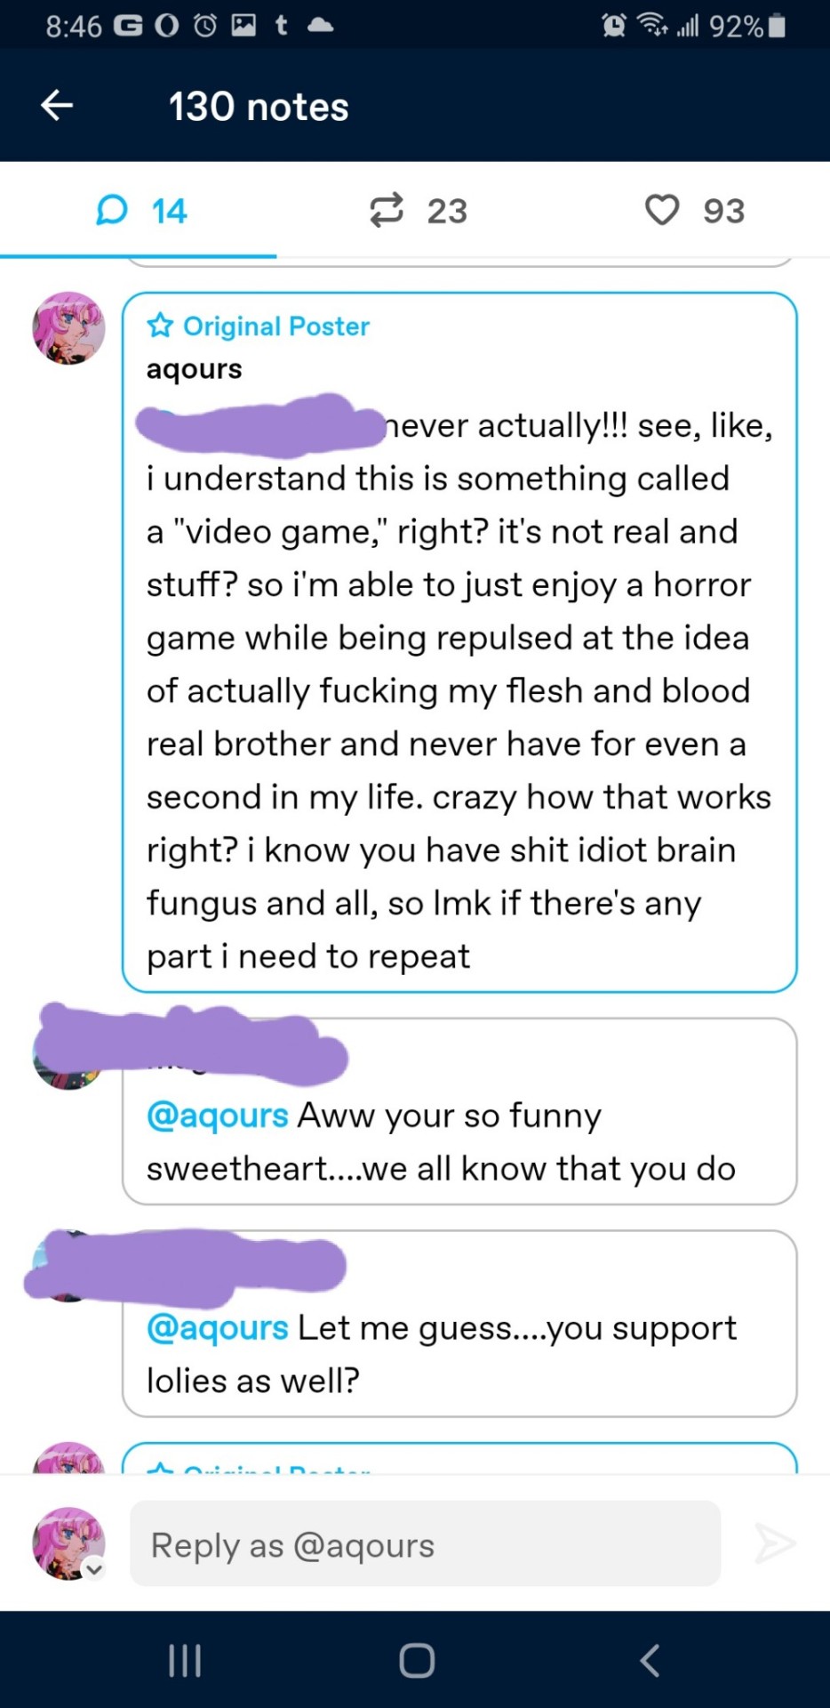
Task: Switch to the likes tab showing 93
Action: coord(694,211)
